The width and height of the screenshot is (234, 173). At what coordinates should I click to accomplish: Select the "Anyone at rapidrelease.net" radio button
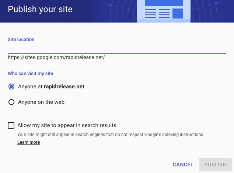pyautogui.click(x=11, y=87)
